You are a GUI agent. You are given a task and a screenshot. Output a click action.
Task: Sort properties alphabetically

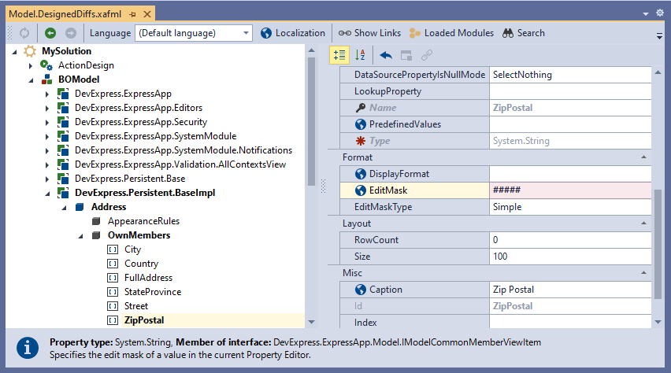361,55
